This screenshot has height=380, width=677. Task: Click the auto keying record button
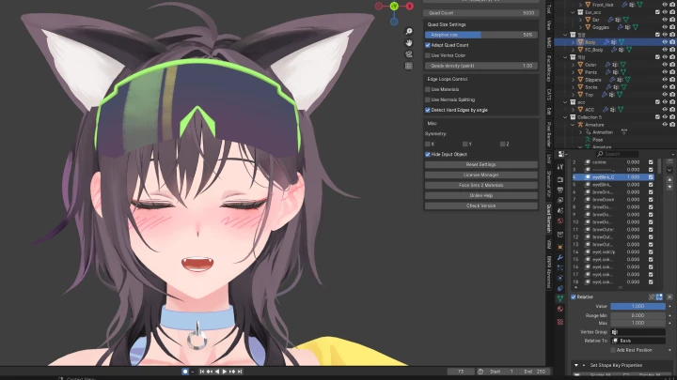[x=185, y=372]
